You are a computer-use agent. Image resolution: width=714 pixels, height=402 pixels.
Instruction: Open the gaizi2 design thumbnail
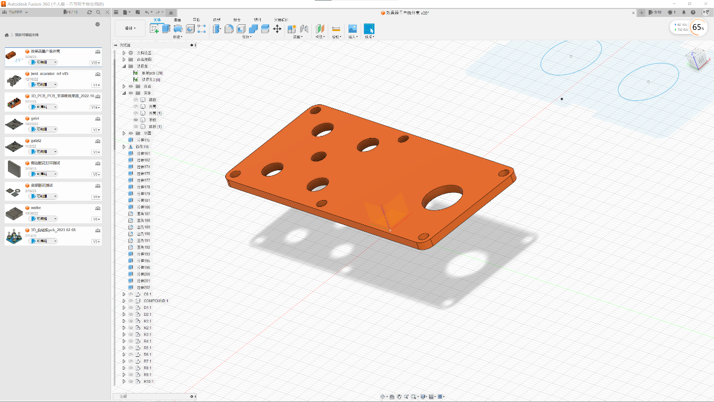14,146
